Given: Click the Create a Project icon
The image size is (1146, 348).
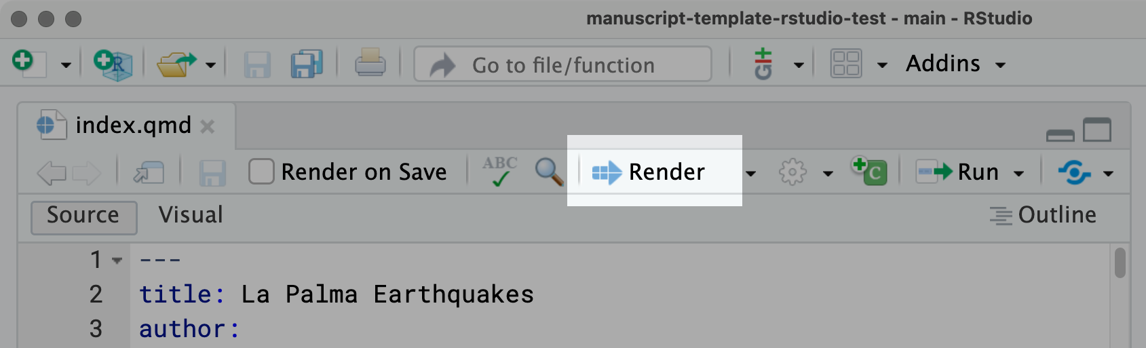Looking at the screenshot, I should pos(113,65).
